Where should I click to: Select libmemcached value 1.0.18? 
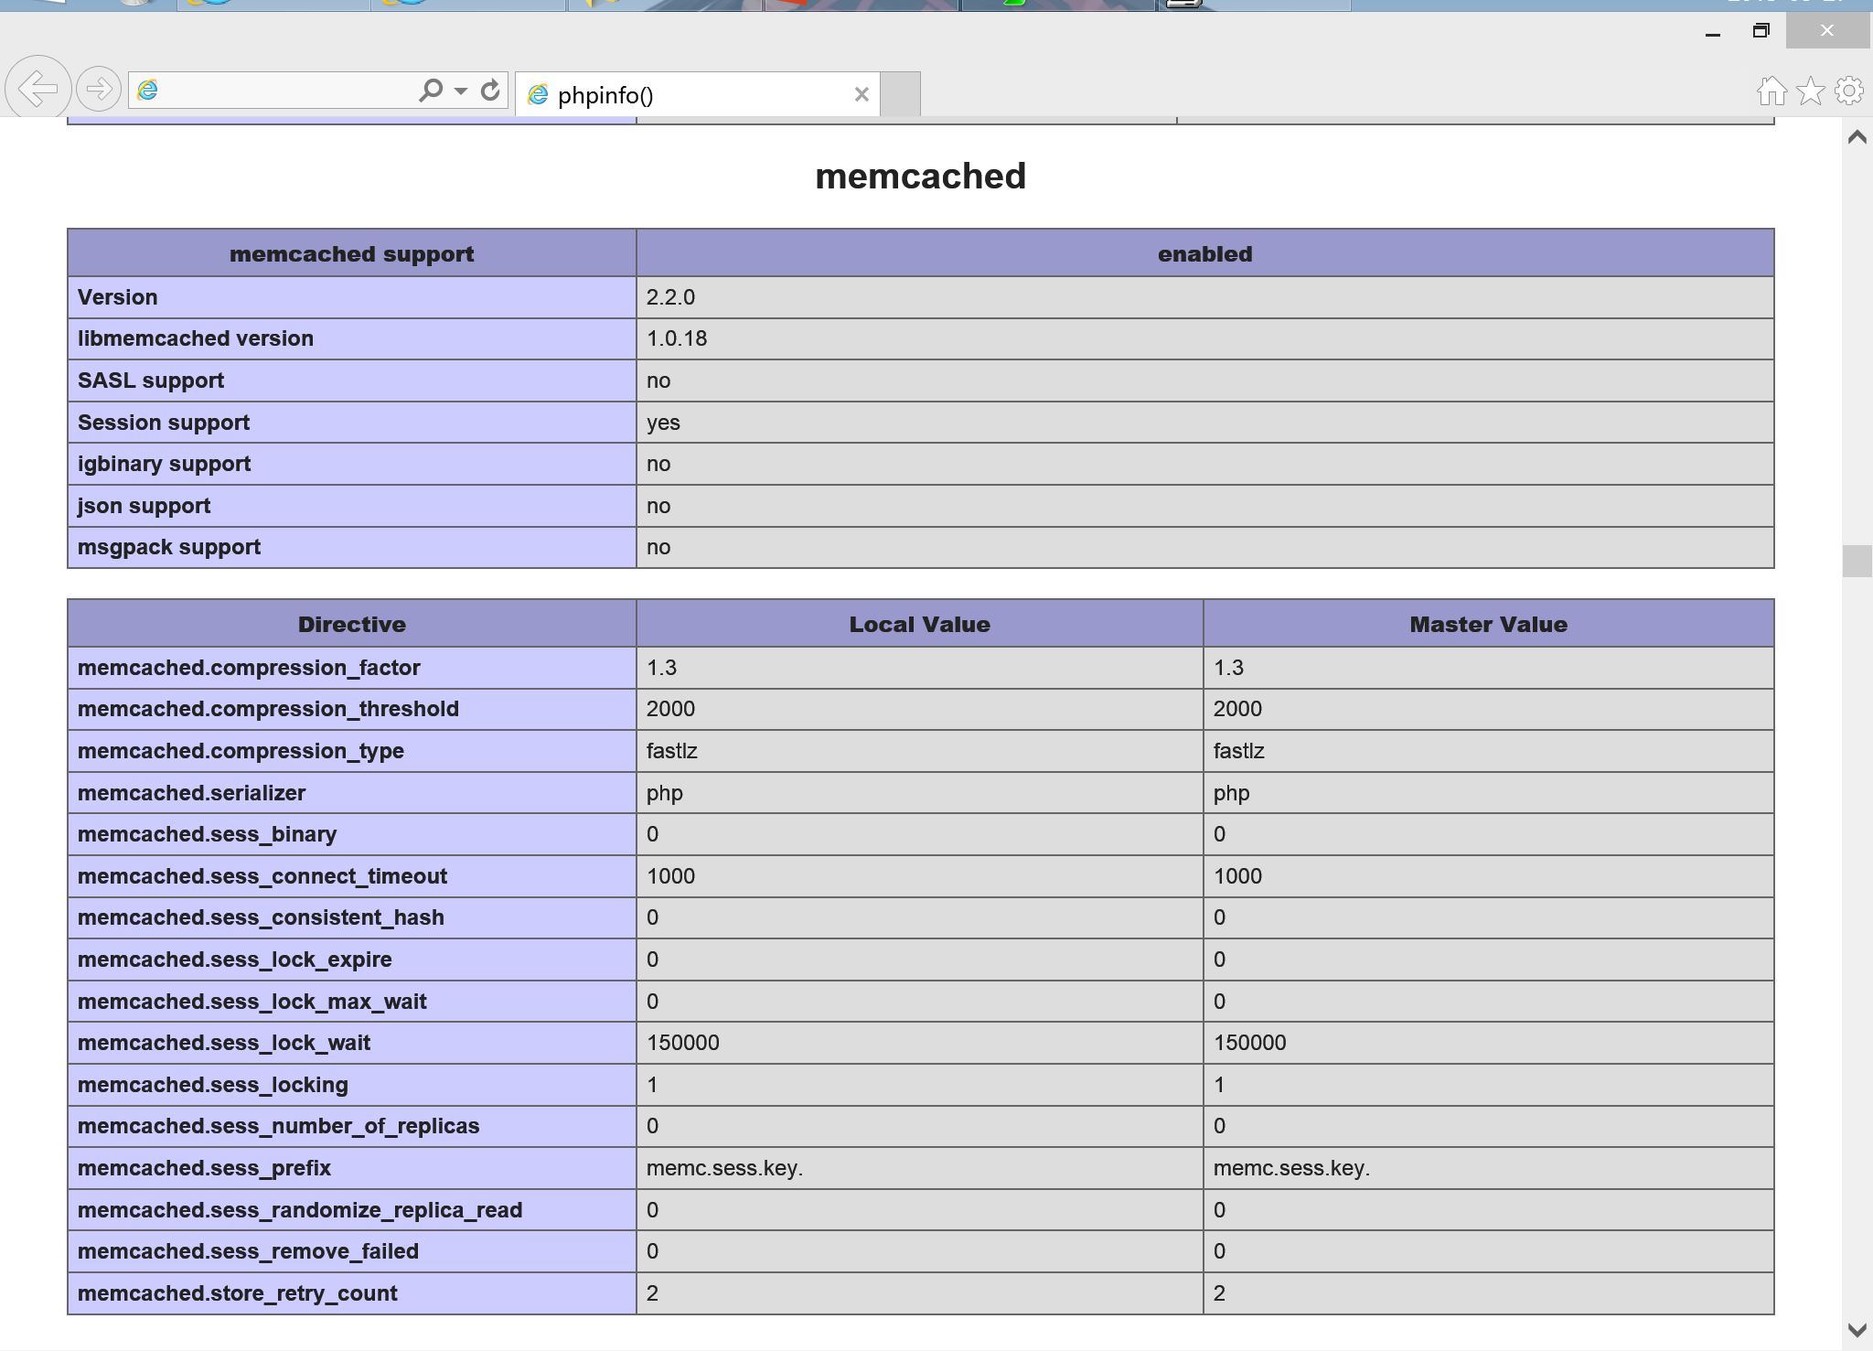click(x=677, y=338)
